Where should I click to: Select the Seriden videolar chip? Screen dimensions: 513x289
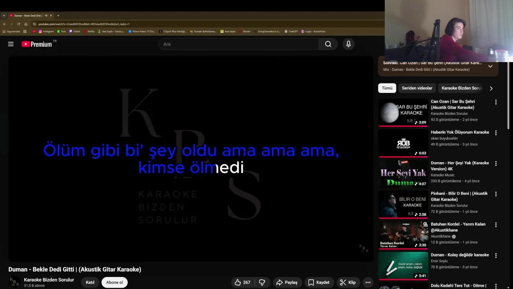pos(417,88)
